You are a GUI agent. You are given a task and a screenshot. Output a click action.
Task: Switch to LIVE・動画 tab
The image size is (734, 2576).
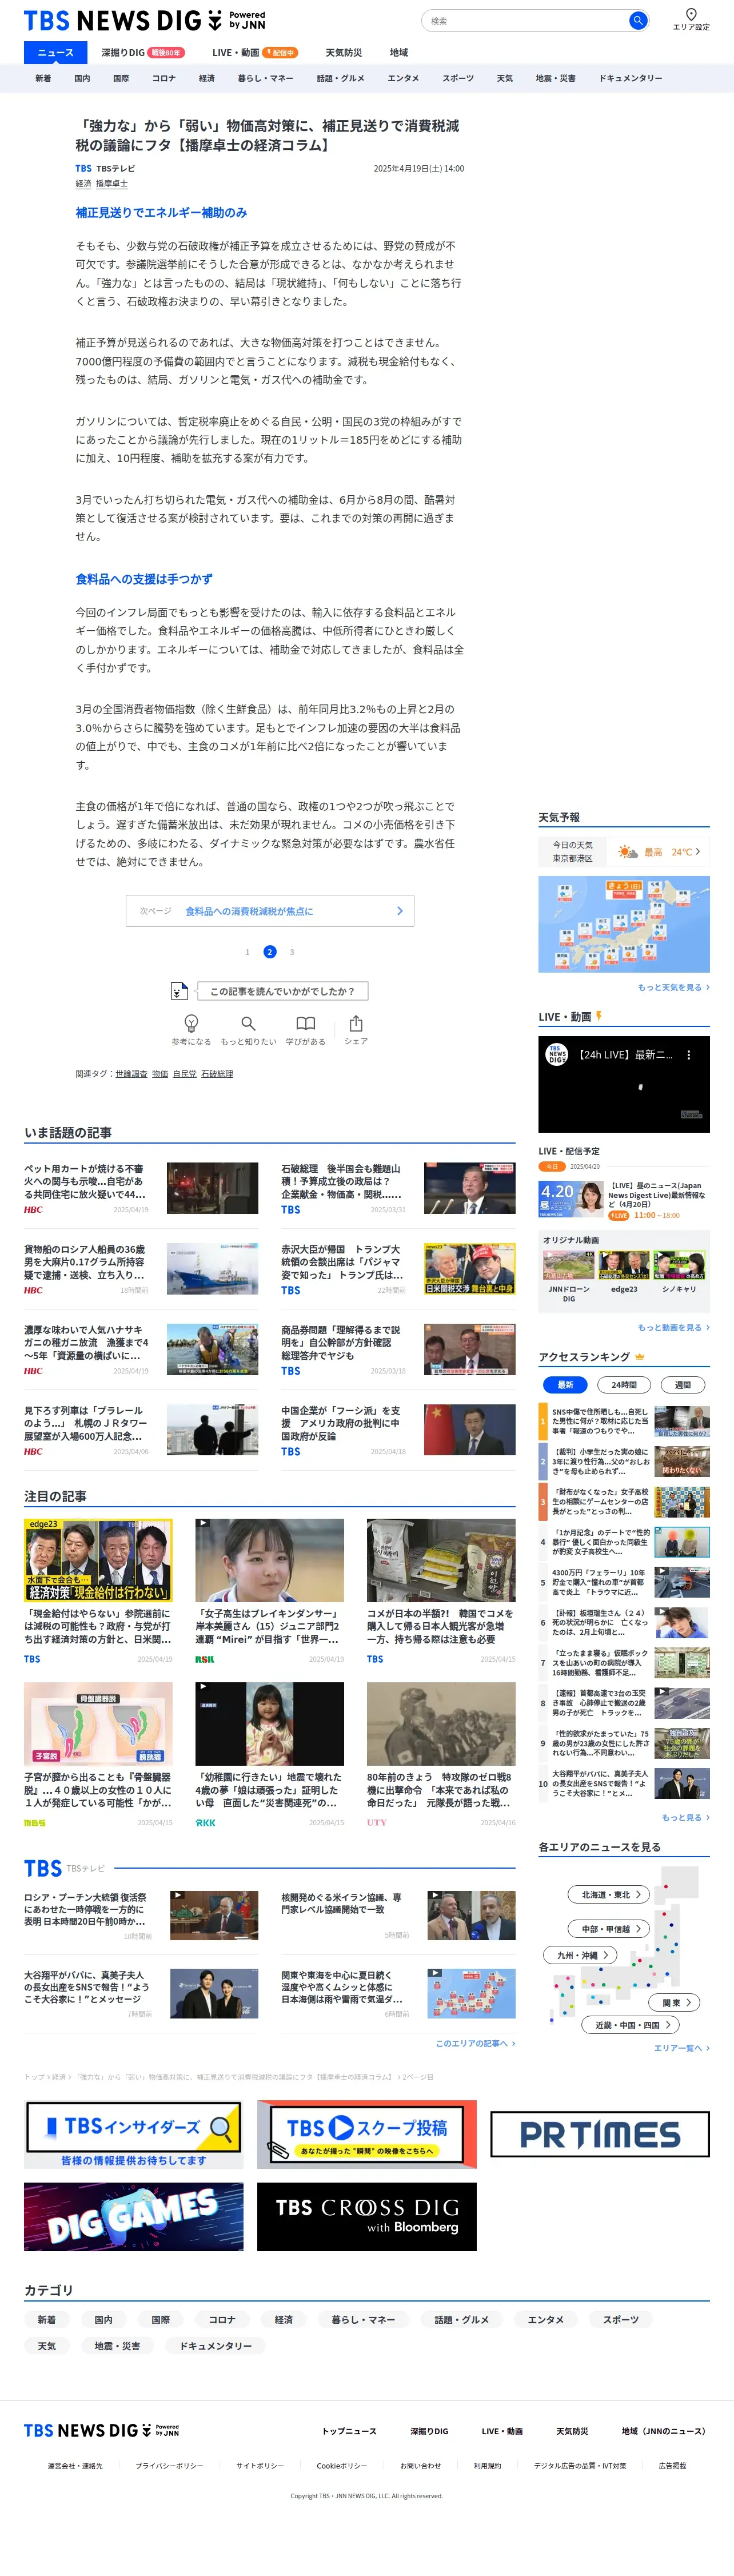254,52
